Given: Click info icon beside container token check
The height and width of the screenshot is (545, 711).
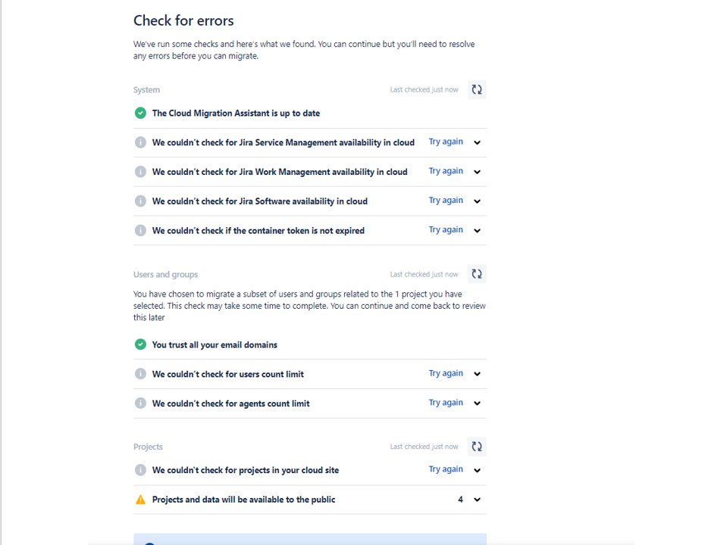Looking at the screenshot, I should pyautogui.click(x=140, y=230).
